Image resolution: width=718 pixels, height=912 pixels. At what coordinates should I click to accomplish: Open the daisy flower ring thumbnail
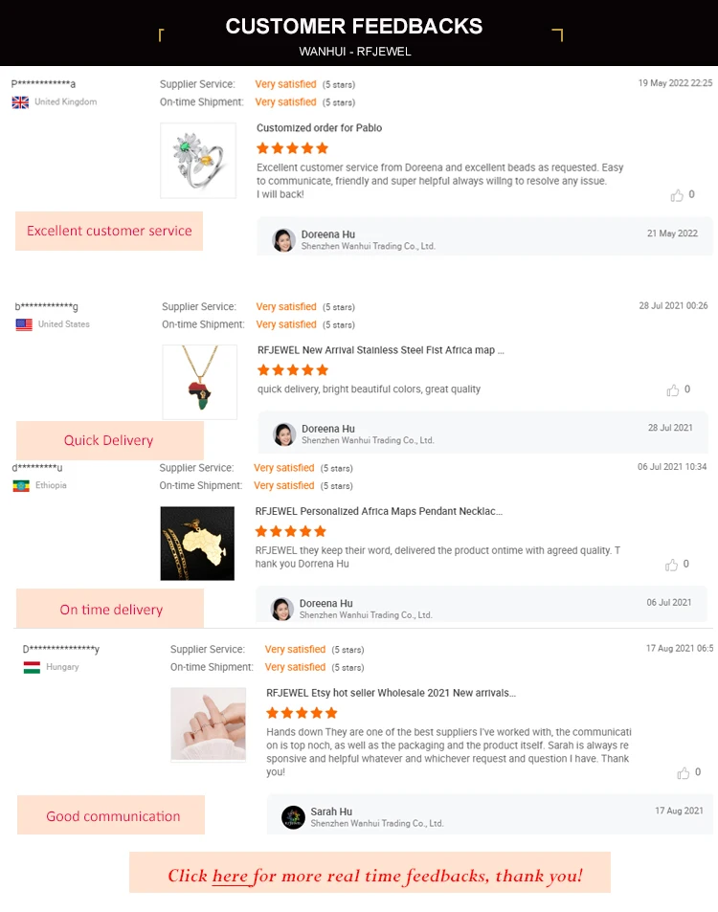198,161
